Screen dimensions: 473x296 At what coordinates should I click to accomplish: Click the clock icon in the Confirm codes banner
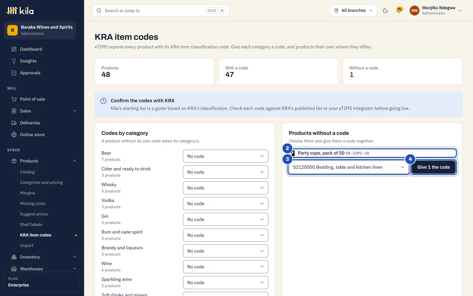[x=103, y=101]
